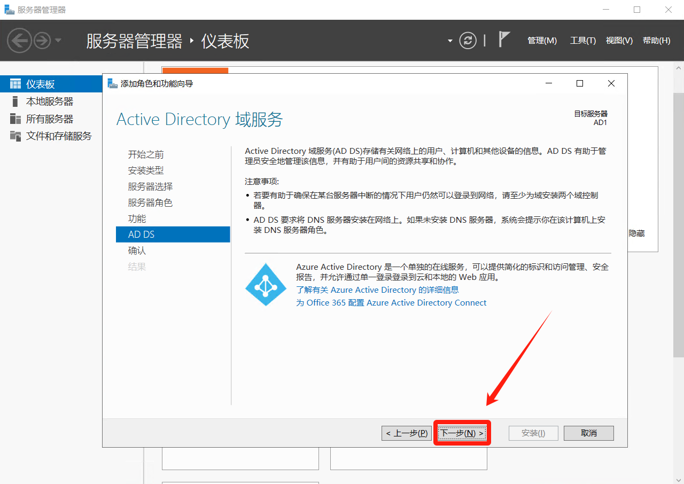Open the Manage (管理) menu
Viewport: 684px width, 484px height.
[x=542, y=41]
